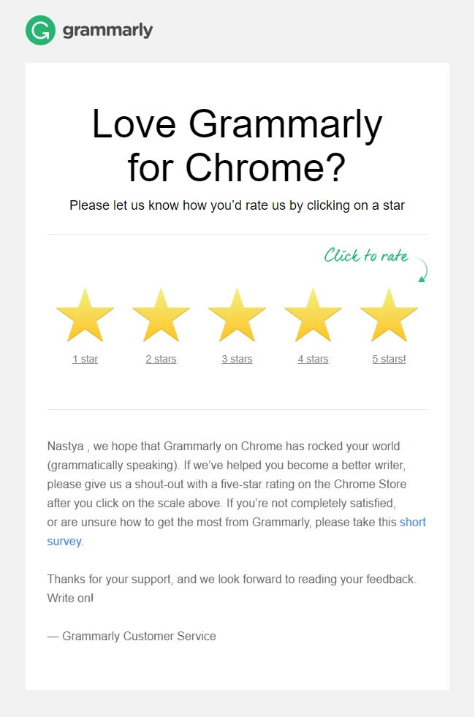Screen dimensions: 475x717
Task: Click the rightmost star above '5 stars!'
Action: click(x=389, y=316)
